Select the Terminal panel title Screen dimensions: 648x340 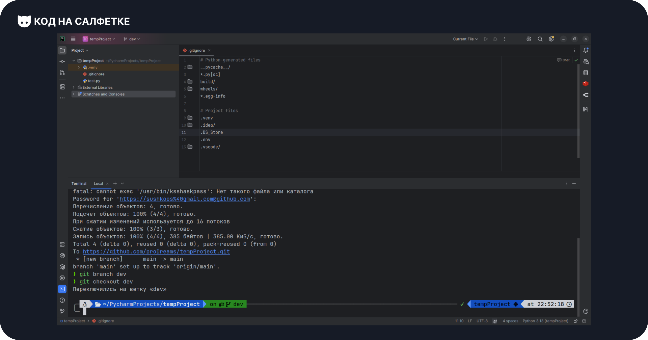click(x=79, y=184)
